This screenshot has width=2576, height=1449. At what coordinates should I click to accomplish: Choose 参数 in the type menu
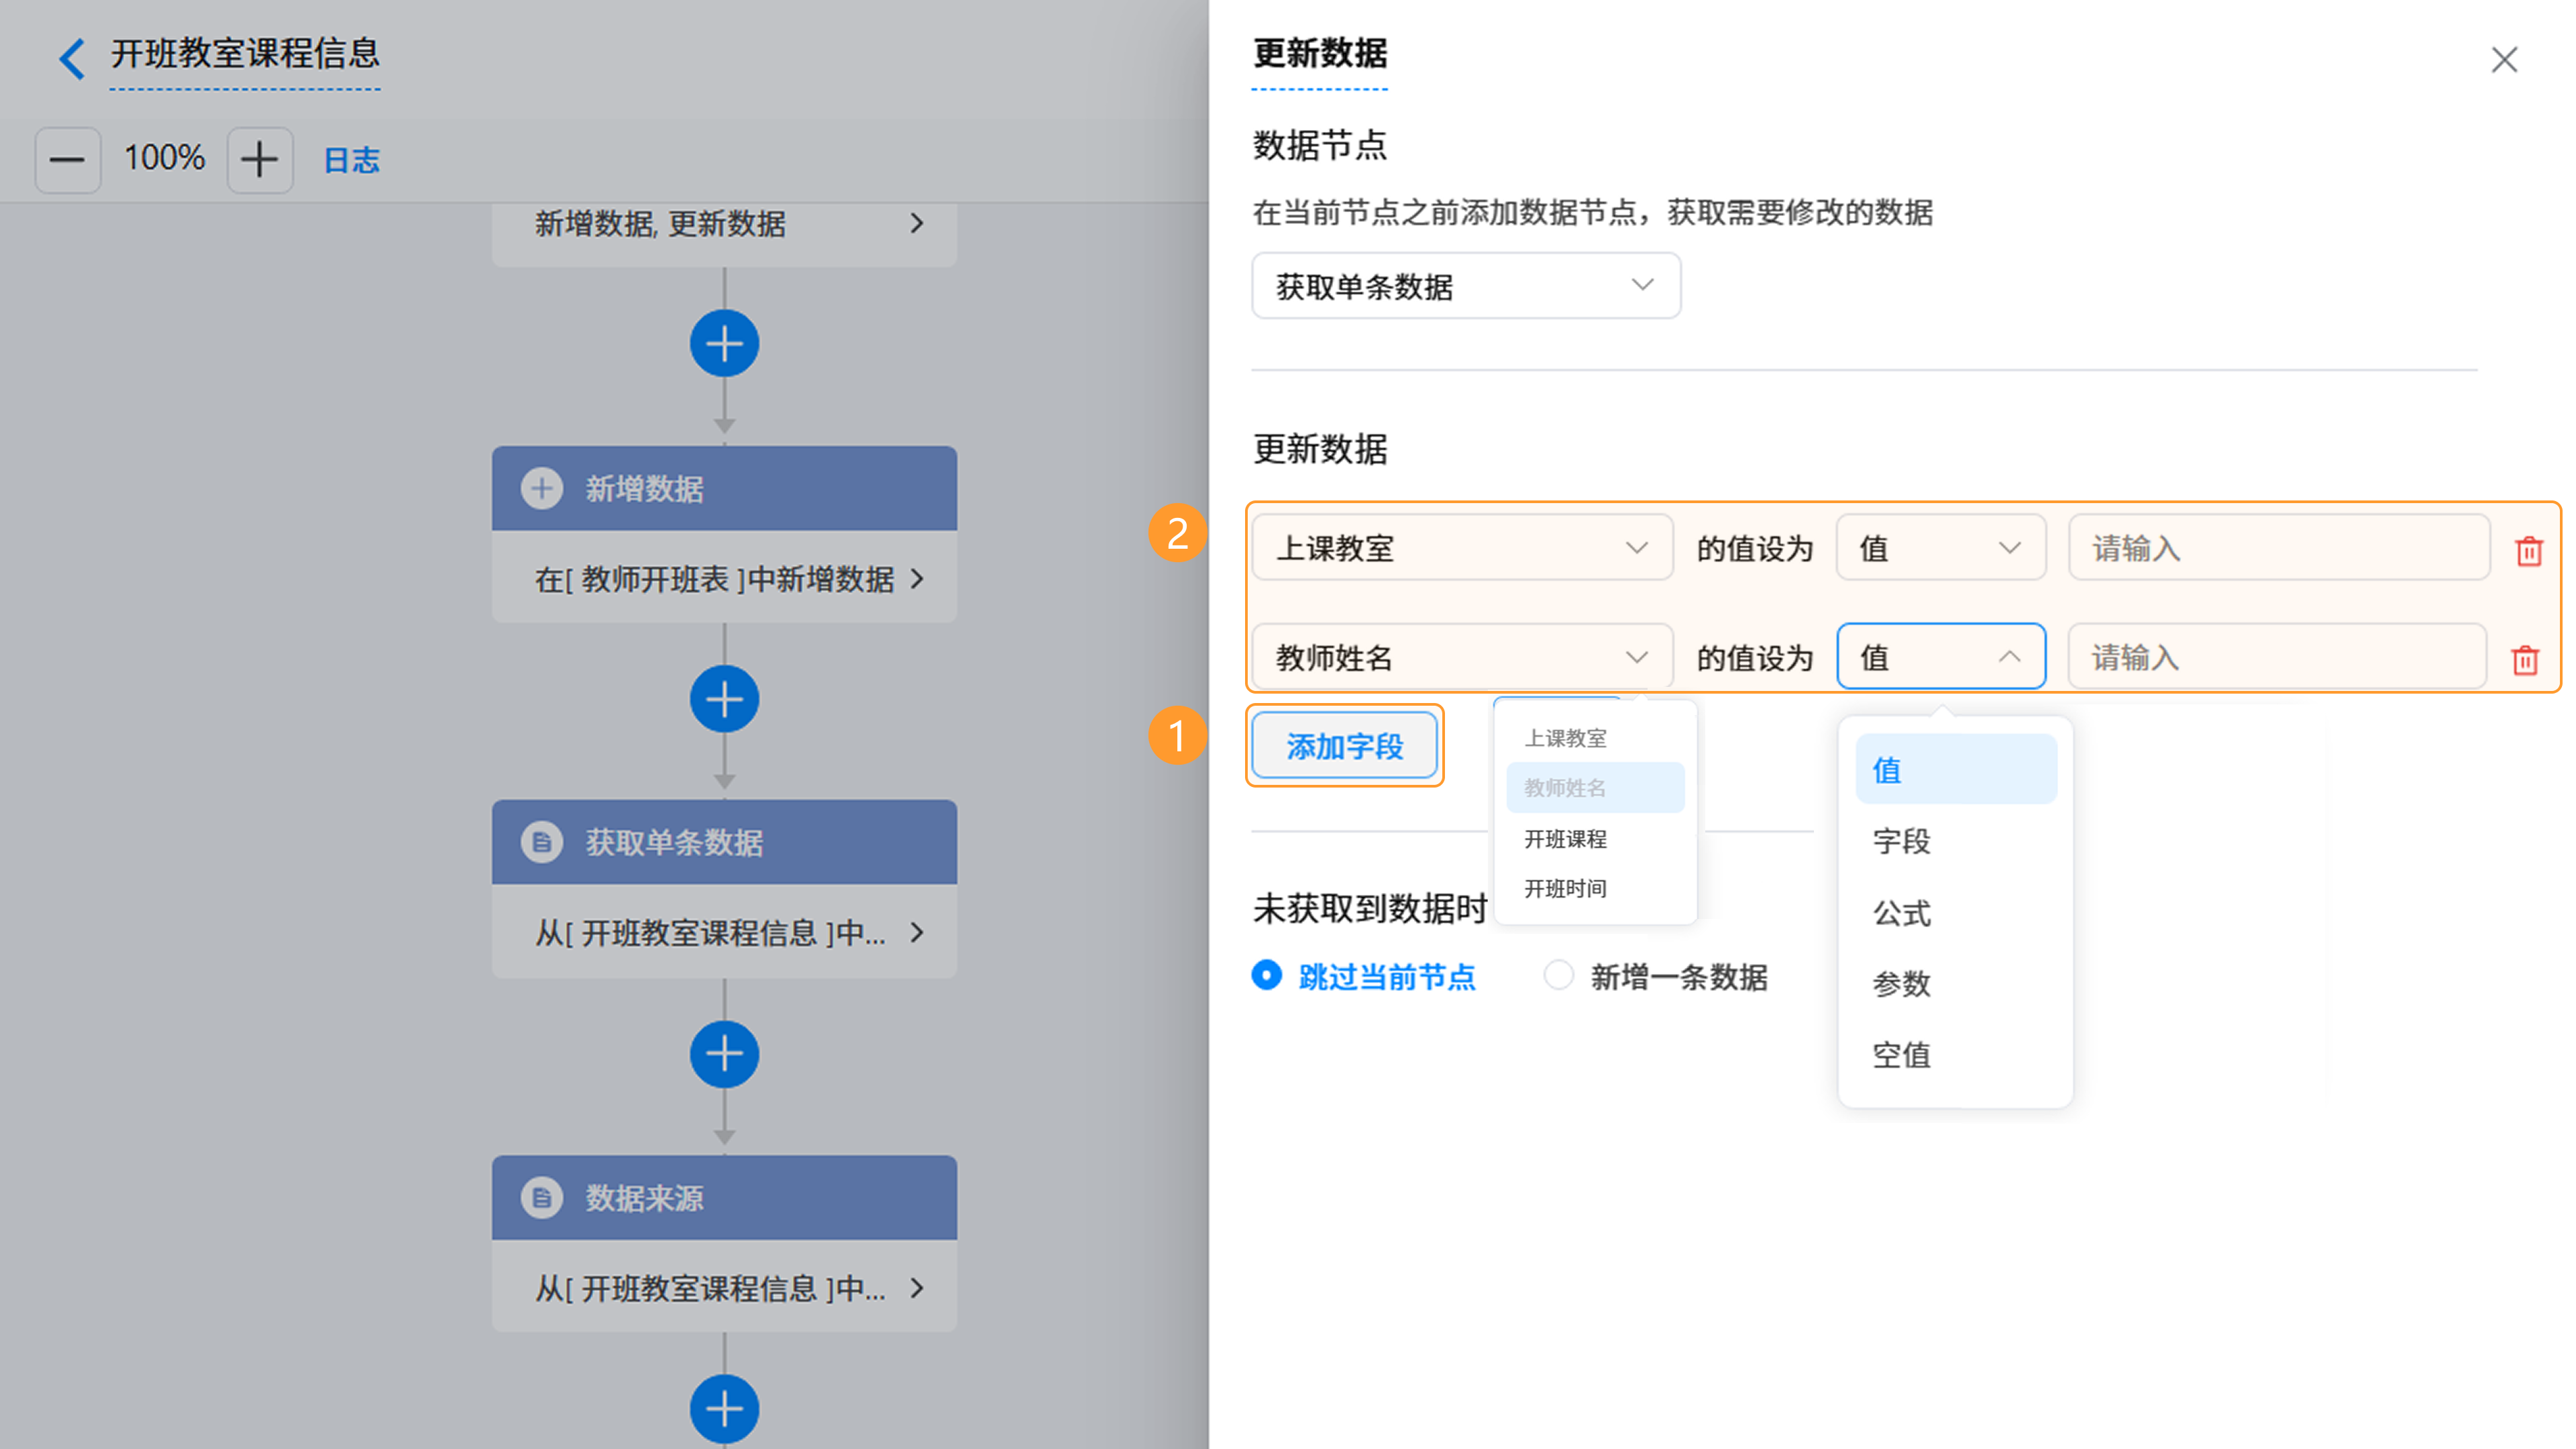1956,983
